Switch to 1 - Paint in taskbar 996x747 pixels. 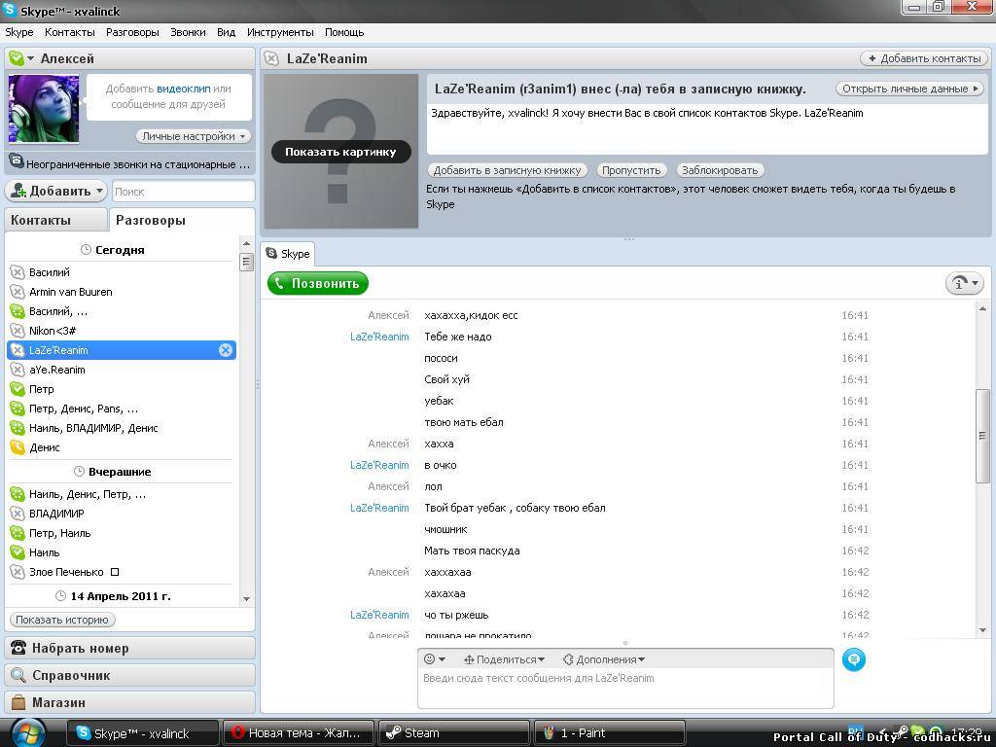pos(610,733)
